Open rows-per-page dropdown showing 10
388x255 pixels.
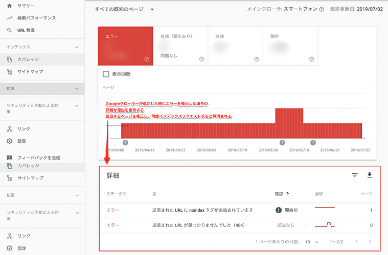[311, 242]
